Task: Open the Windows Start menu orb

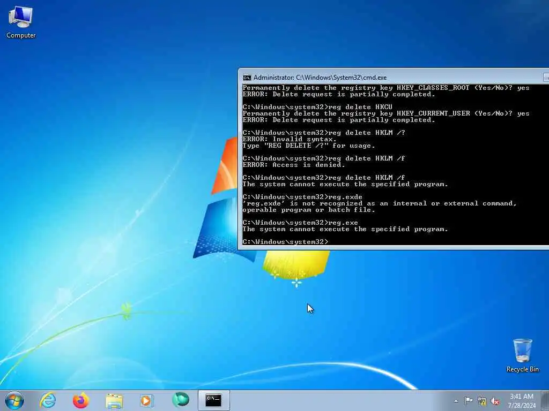Action: pyautogui.click(x=14, y=400)
